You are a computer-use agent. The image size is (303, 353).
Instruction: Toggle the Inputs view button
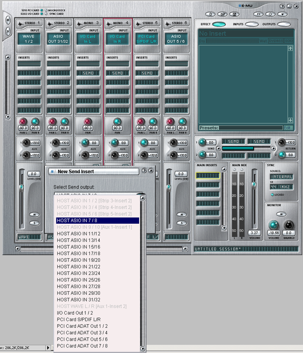(x=252, y=24)
